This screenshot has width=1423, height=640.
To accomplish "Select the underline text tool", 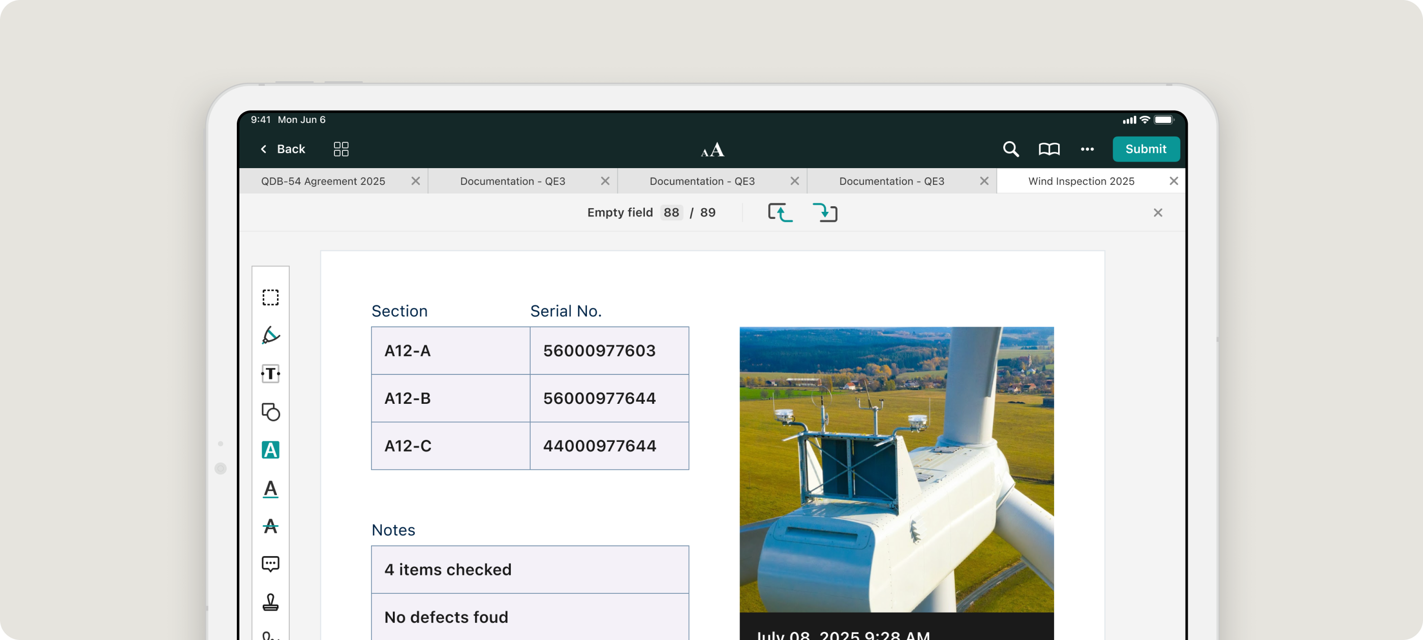I will [270, 489].
